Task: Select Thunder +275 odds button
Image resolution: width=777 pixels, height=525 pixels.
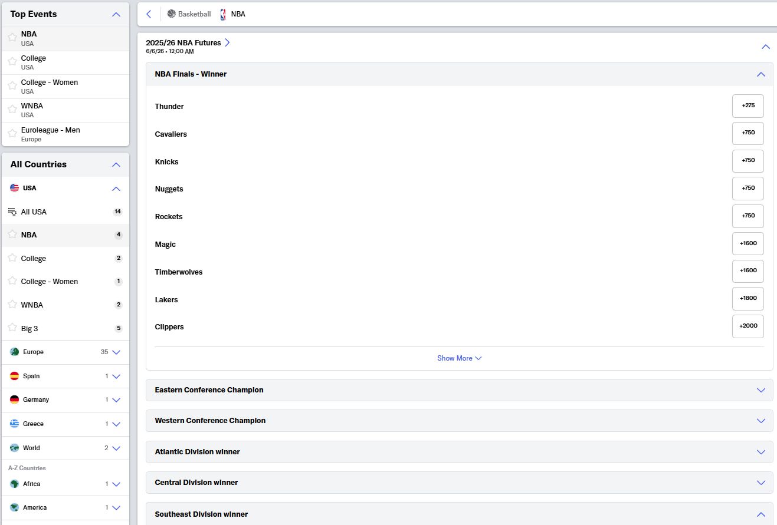Action: click(x=748, y=106)
